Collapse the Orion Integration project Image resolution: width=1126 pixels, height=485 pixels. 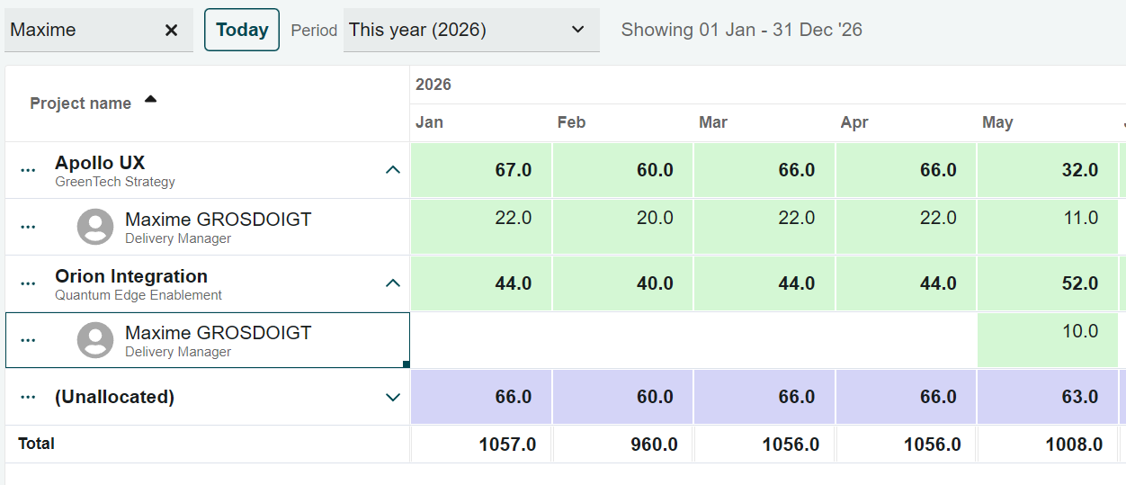392,283
